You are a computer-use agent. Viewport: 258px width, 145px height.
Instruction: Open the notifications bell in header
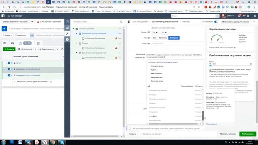pyautogui.click(x=239, y=16)
